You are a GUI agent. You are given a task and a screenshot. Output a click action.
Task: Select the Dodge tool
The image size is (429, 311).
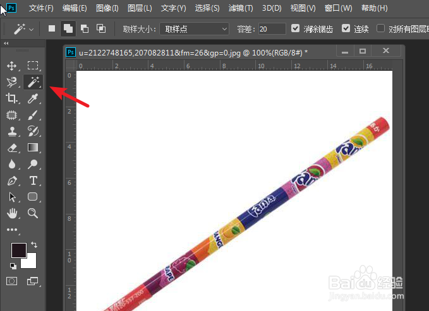pyautogui.click(x=33, y=164)
